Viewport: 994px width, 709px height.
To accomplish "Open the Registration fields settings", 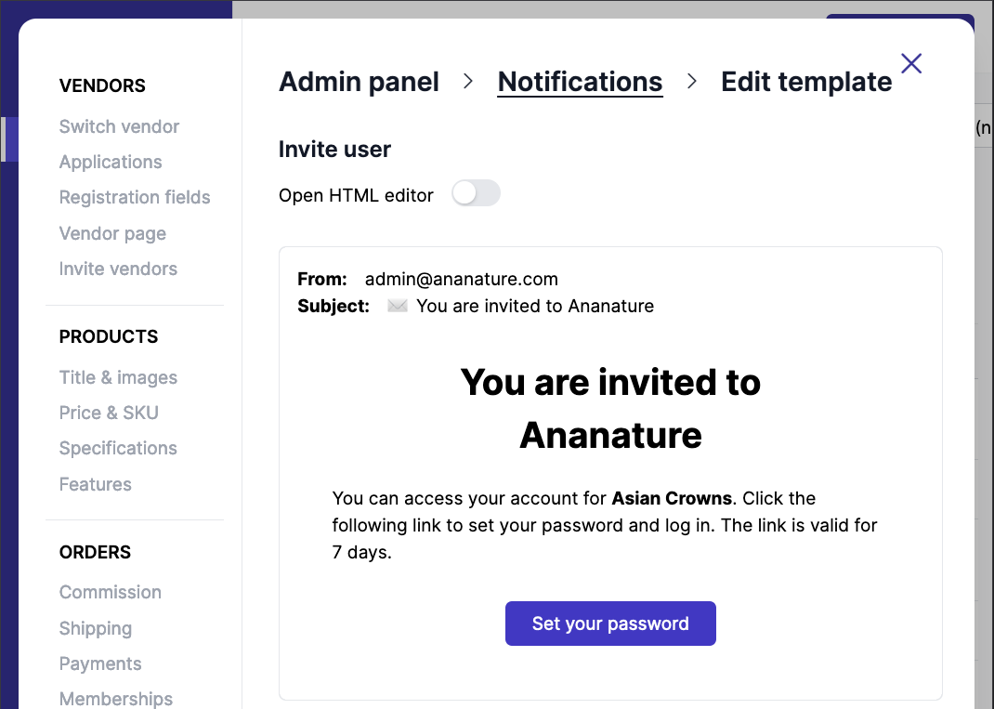I will coord(135,197).
